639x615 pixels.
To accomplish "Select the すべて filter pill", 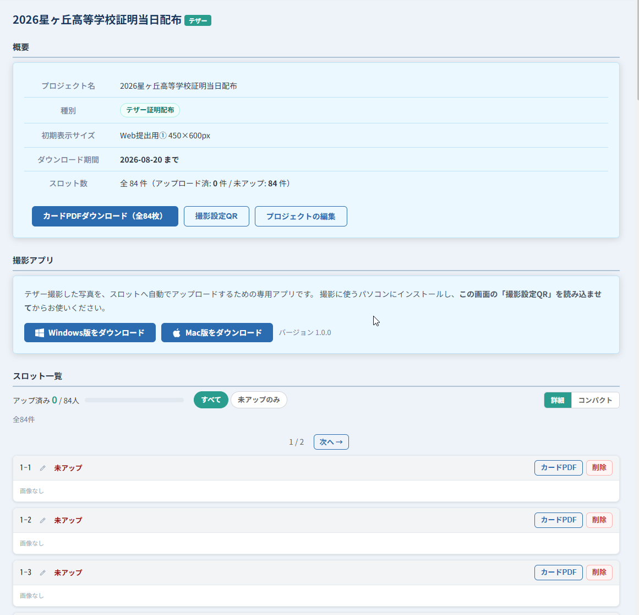I will (x=211, y=400).
